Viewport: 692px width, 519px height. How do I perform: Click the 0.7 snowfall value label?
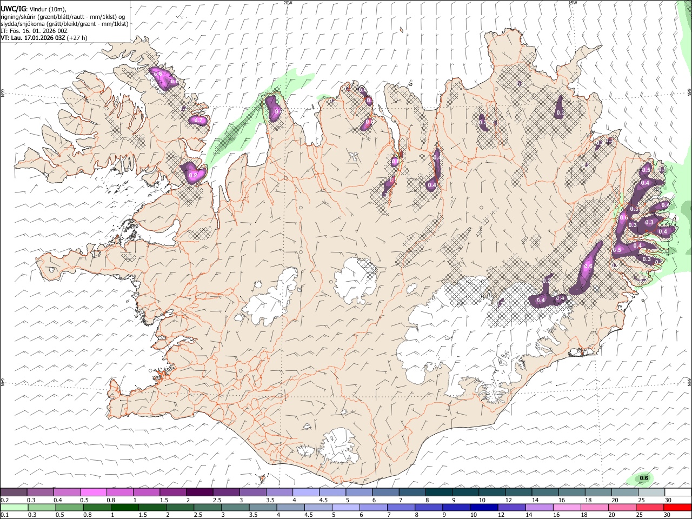(198, 120)
